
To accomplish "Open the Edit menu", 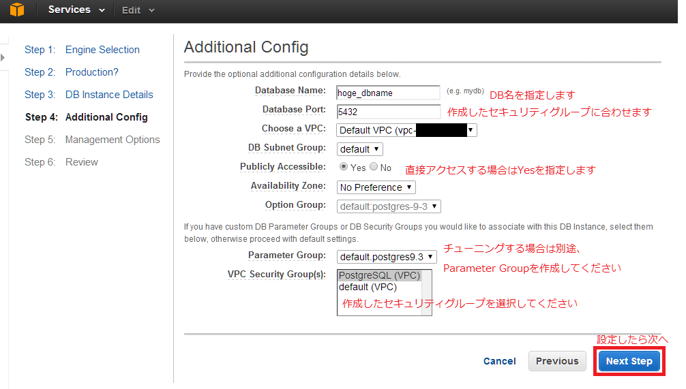I will [138, 10].
